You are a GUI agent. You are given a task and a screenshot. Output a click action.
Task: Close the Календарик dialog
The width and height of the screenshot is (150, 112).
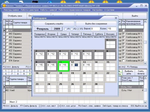pyautogui.click(x=116, y=18)
